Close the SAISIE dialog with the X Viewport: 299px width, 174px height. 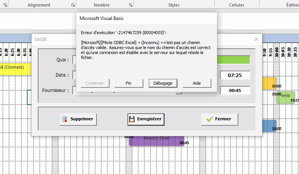click(x=256, y=39)
